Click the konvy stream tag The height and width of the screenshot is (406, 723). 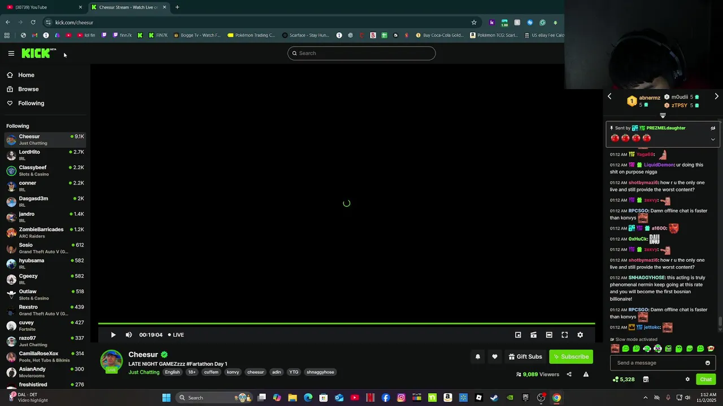point(233,372)
